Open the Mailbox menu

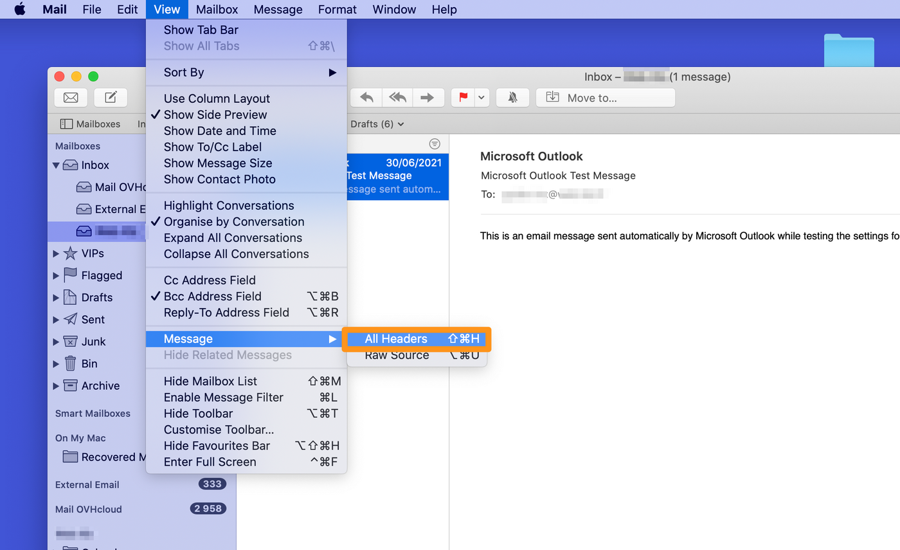[x=217, y=9]
